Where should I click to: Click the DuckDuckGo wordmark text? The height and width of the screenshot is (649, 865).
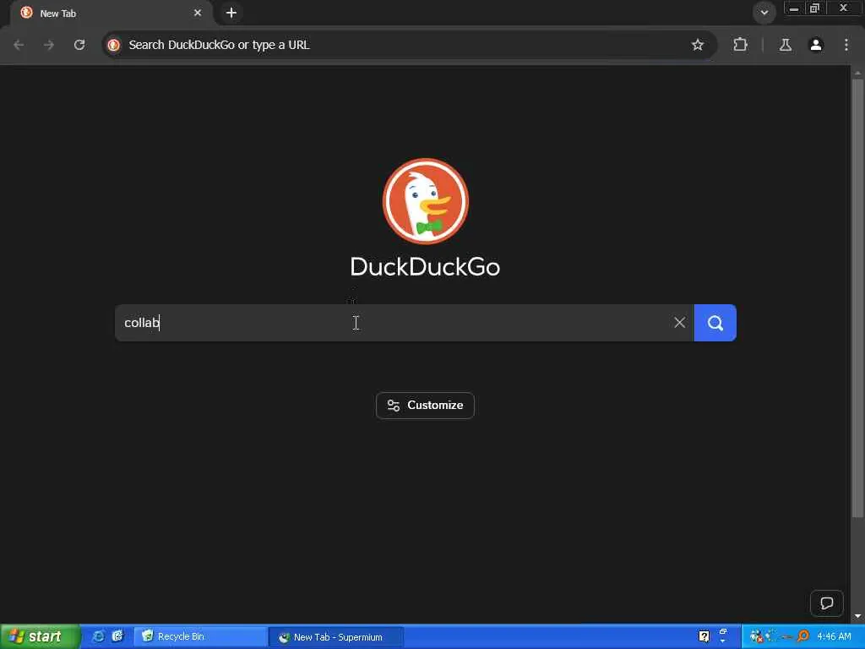click(426, 266)
